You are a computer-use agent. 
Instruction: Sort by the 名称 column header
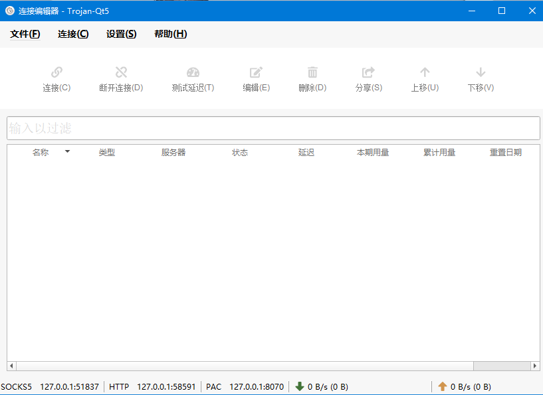click(40, 153)
